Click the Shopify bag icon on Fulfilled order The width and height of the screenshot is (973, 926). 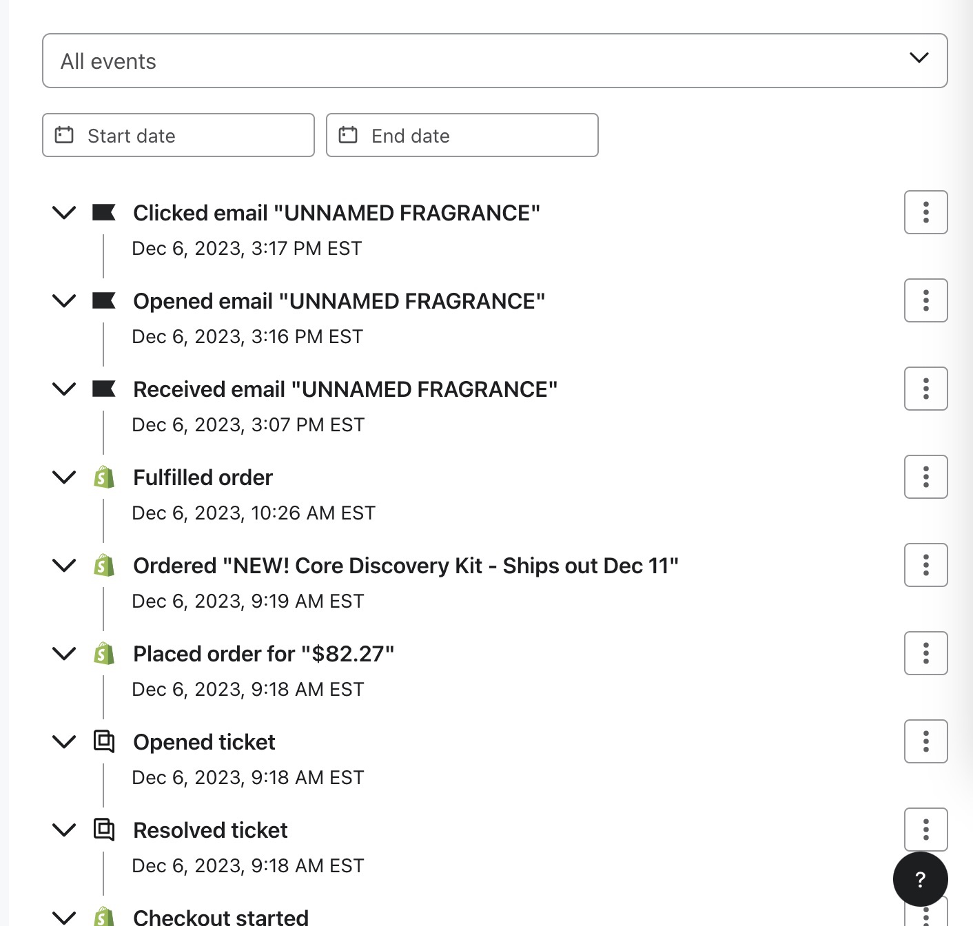point(104,477)
